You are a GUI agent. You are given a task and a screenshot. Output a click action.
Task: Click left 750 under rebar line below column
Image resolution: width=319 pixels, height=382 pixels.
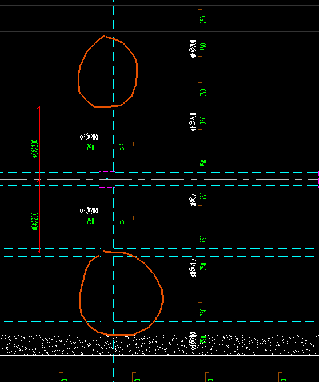pos(90,221)
